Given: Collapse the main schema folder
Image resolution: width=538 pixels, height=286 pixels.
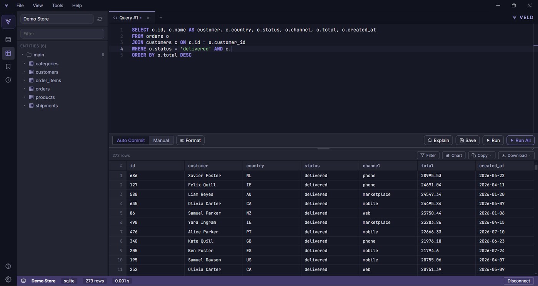Looking at the screenshot, I should coord(23,55).
